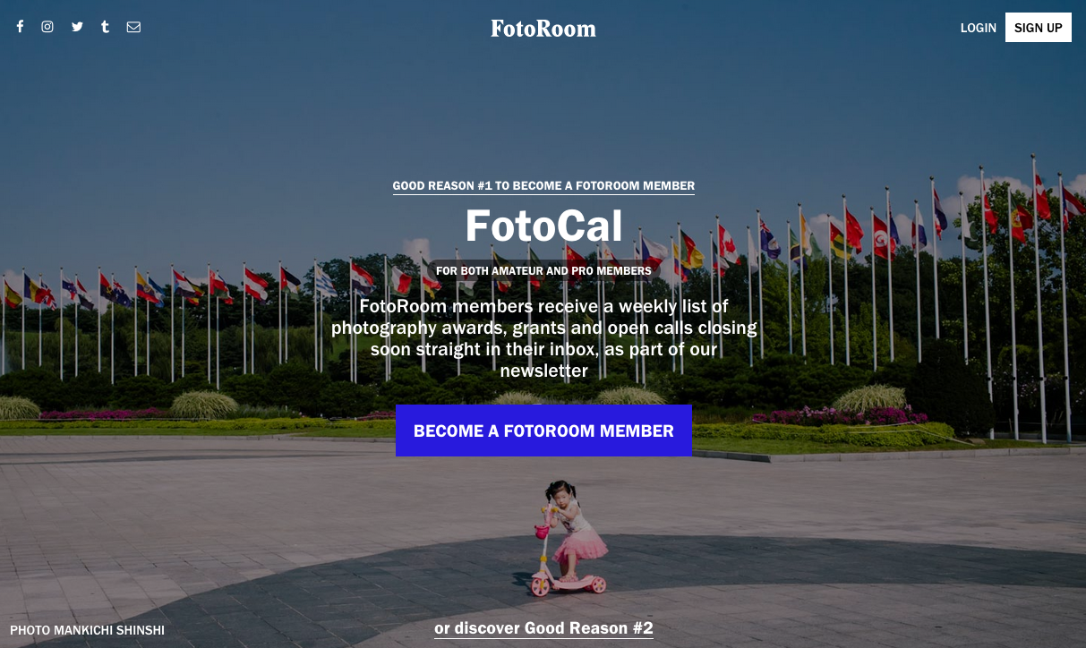This screenshot has height=648, width=1086.
Task: Return home via FotoRoom logo
Action: click(x=543, y=29)
